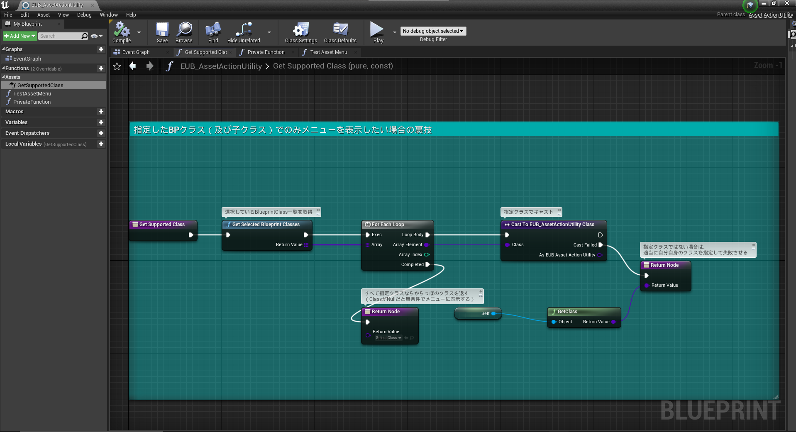Switch to the Test Asset Menu tab
This screenshot has width=796, height=432.
(329, 52)
